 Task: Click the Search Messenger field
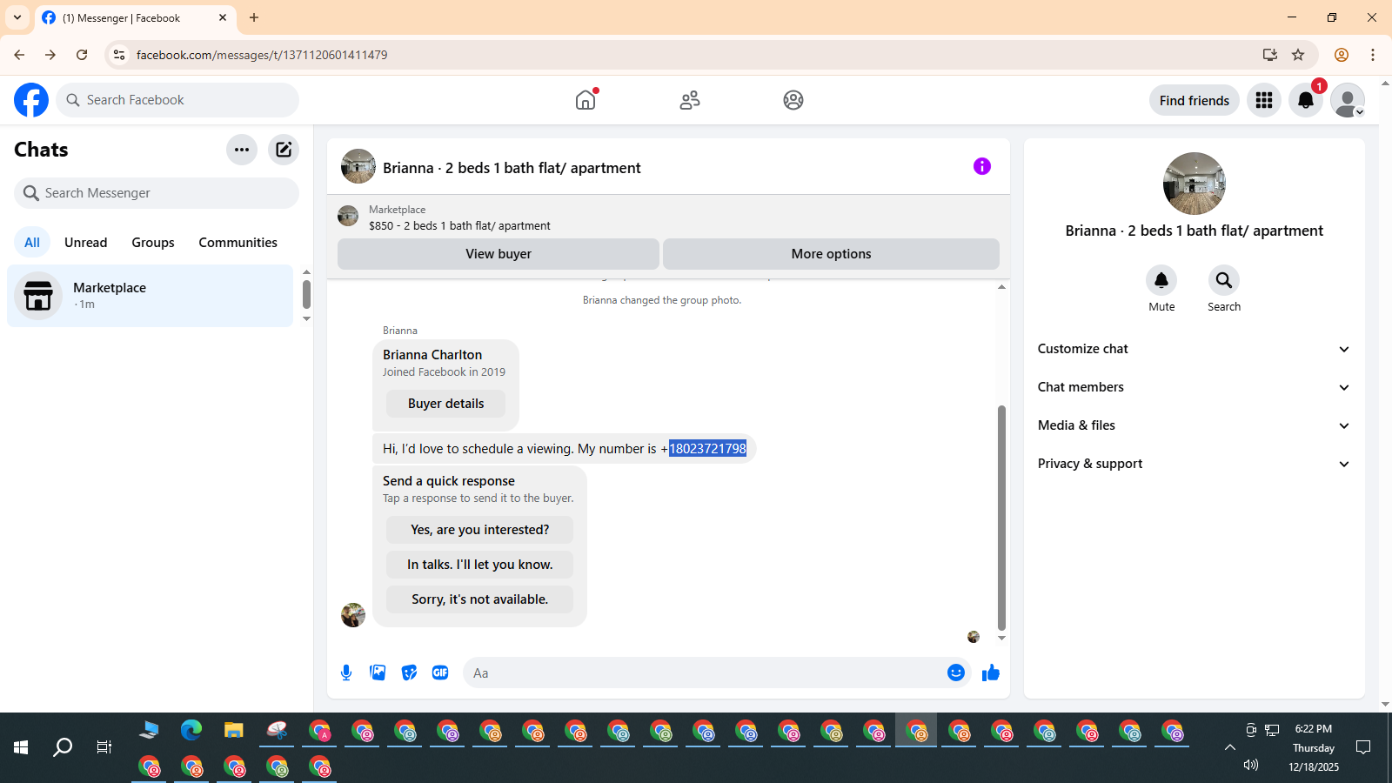[x=157, y=193]
